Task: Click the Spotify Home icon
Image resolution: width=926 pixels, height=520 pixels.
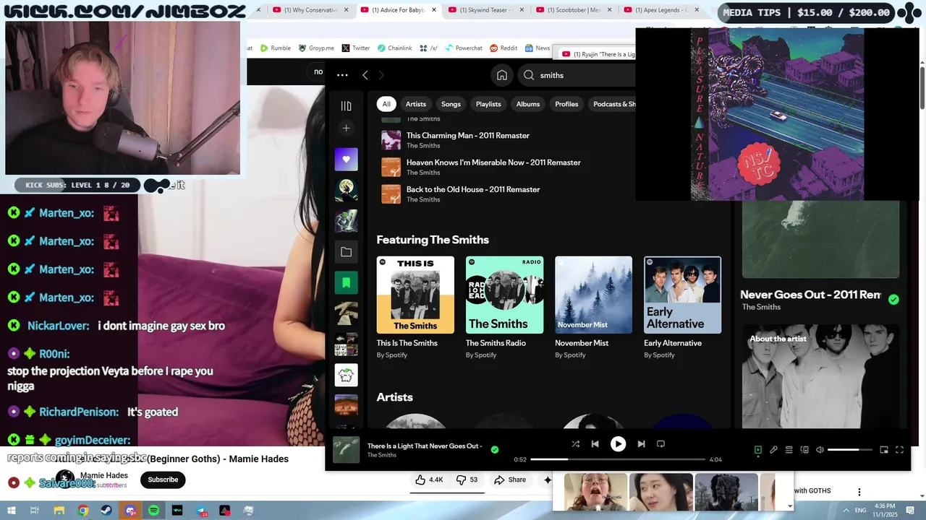Action: (x=502, y=75)
